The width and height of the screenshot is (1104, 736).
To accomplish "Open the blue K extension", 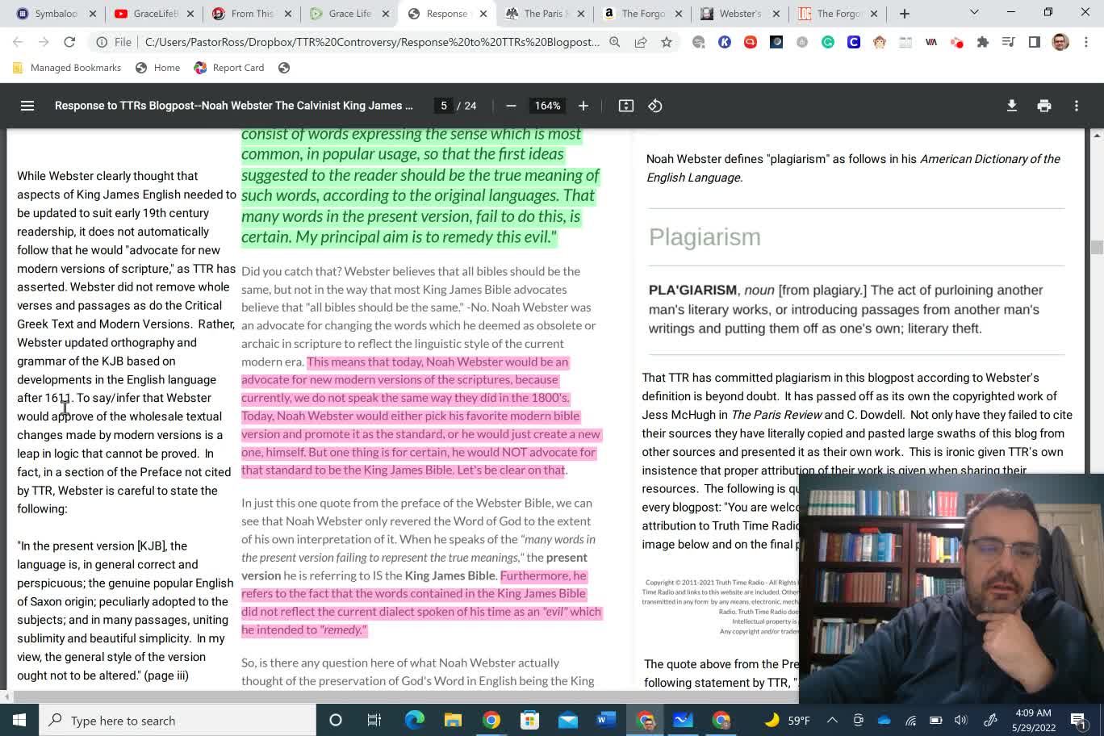I will pos(725,42).
